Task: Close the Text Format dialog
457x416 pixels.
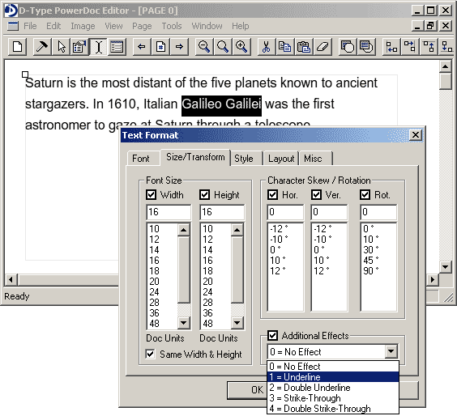Action: click(416, 135)
